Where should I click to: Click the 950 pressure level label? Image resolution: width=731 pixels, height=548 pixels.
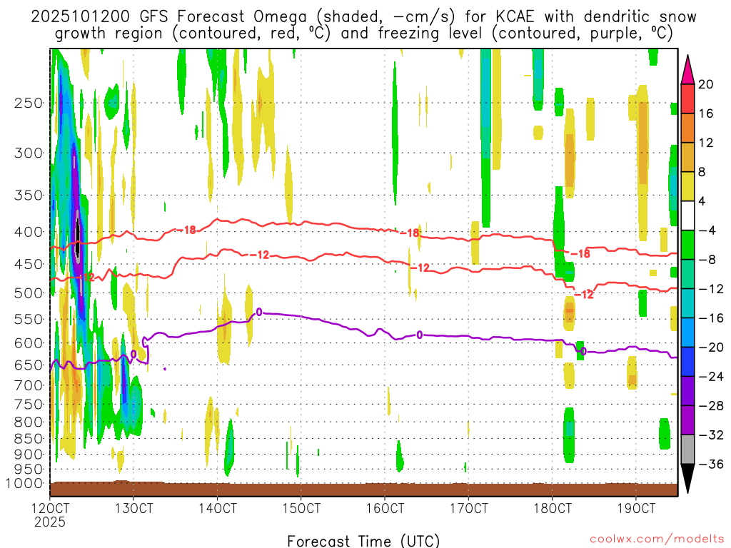point(29,470)
